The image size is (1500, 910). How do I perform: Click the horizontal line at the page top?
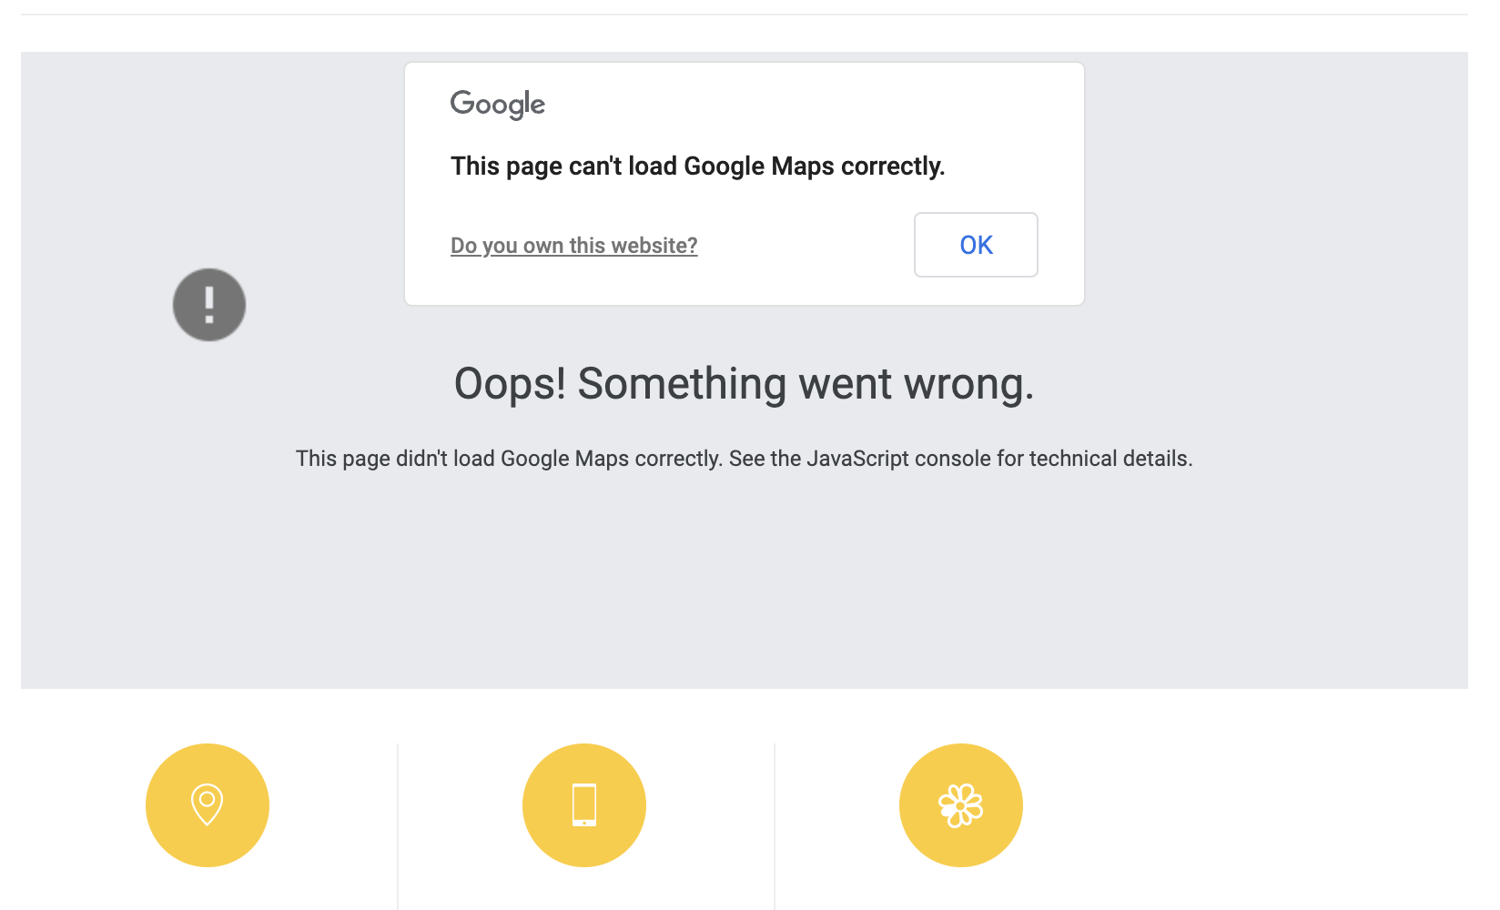click(x=744, y=15)
